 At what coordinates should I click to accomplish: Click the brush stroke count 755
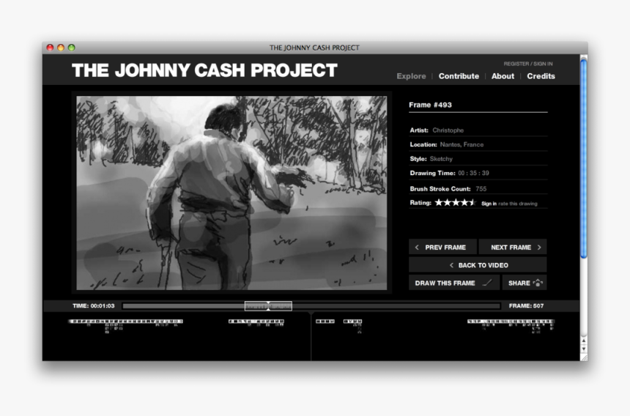(481, 189)
